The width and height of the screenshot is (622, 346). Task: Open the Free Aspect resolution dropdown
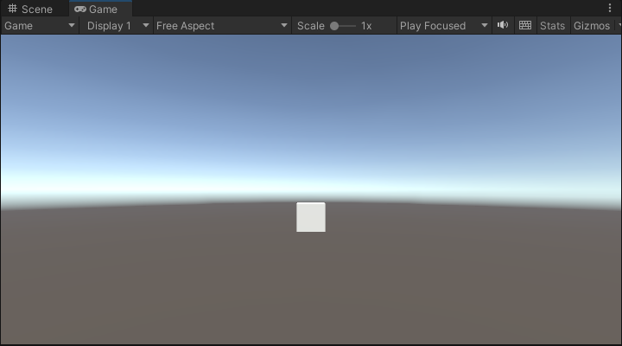click(221, 25)
